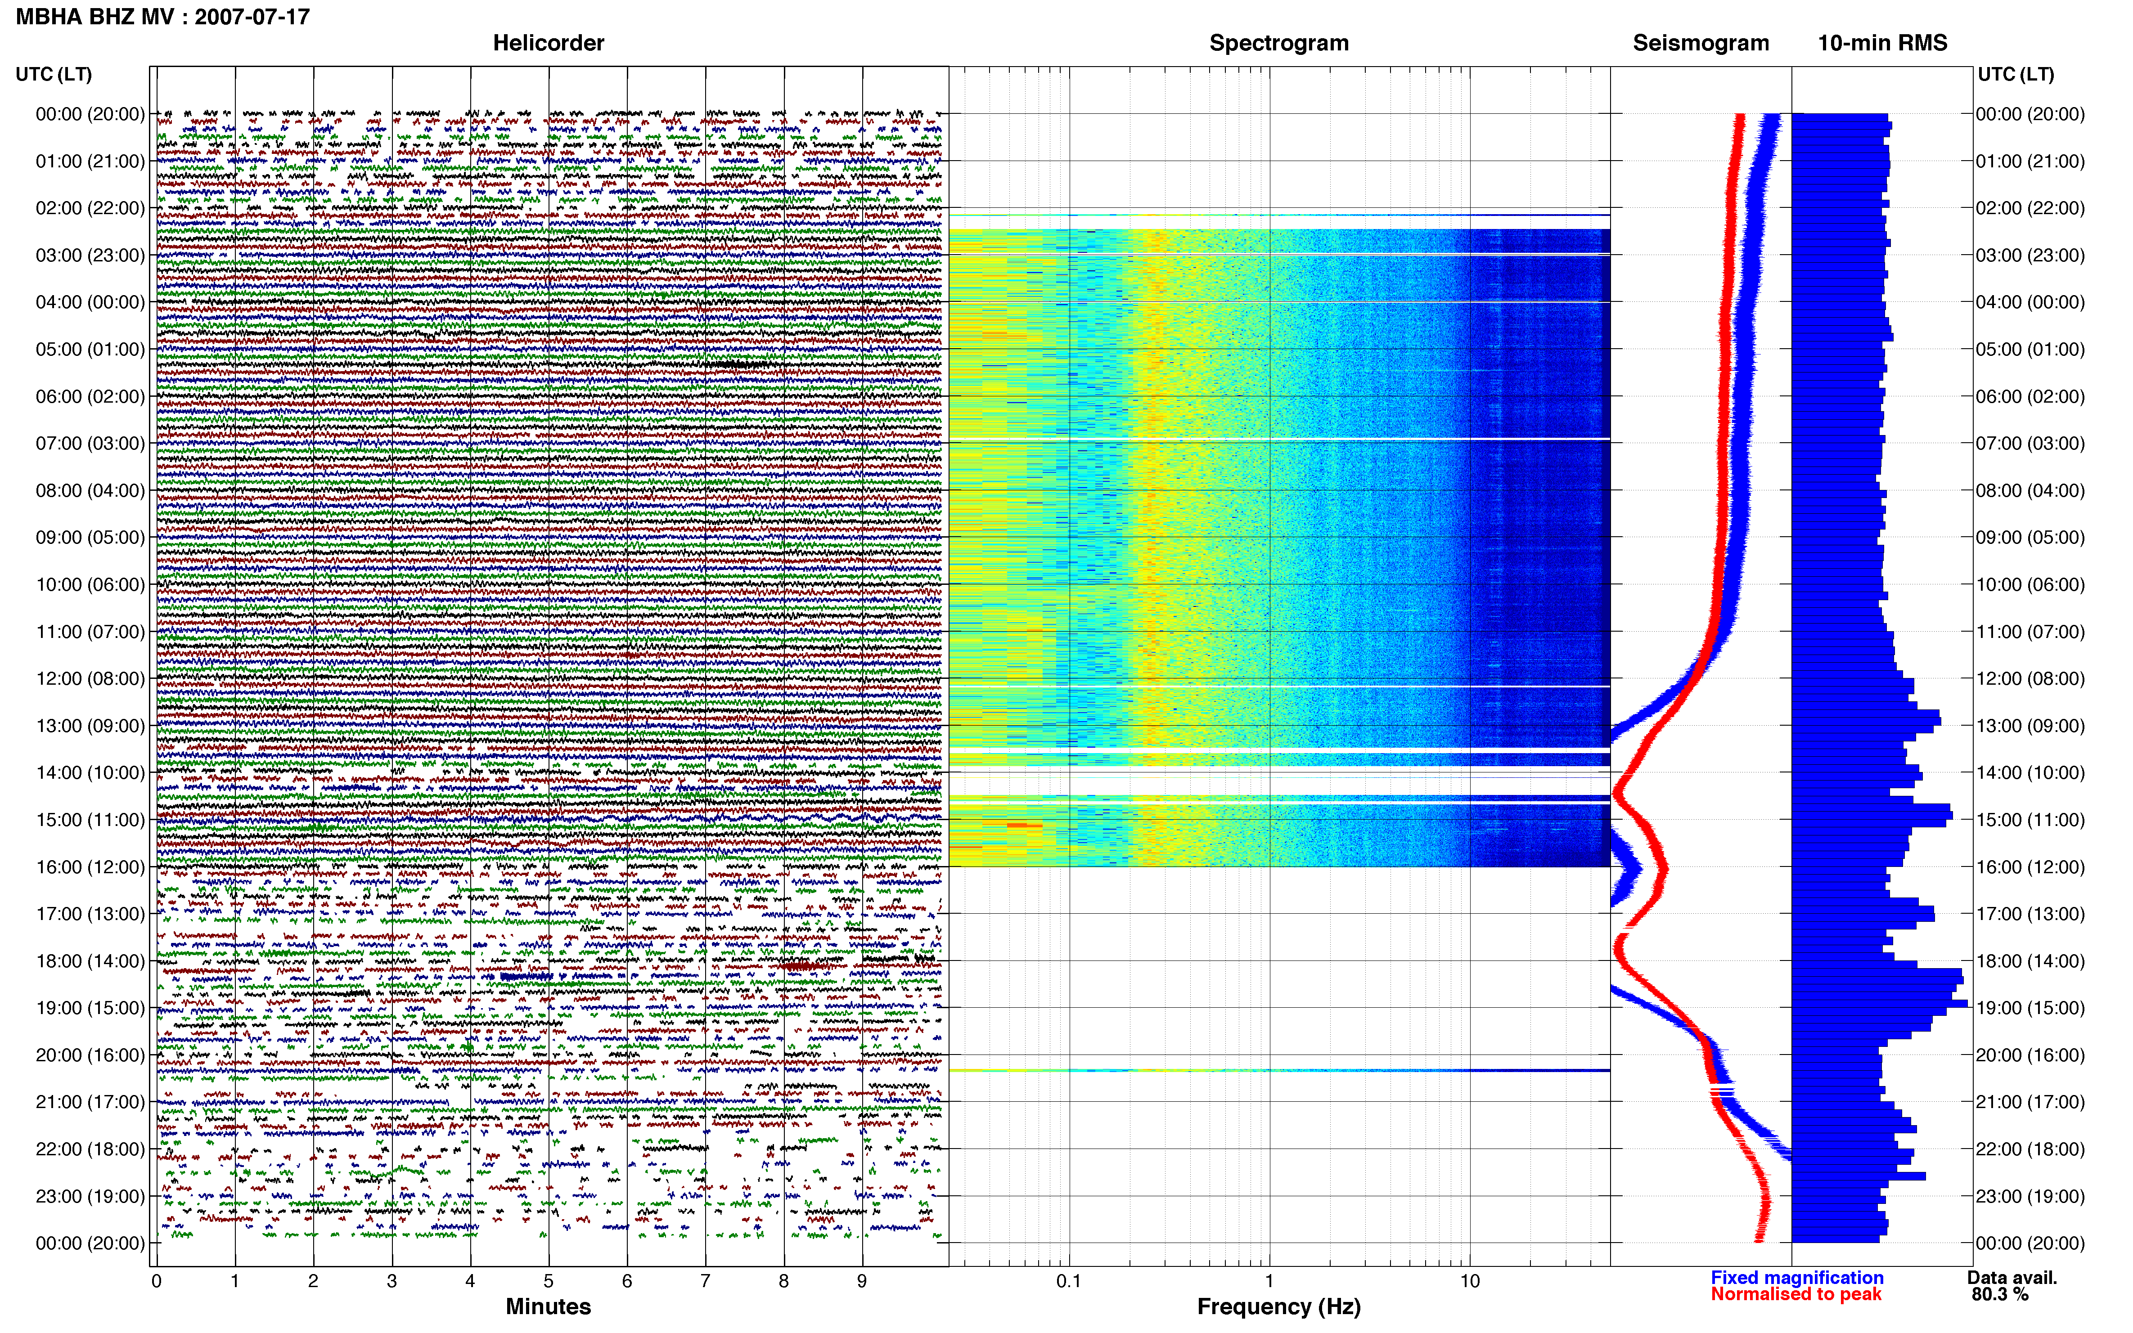Image resolution: width=2133 pixels, height=1333 pixels.
Task: Select tick '0' on the Minutes axis
Action: tap(156, 1281)
